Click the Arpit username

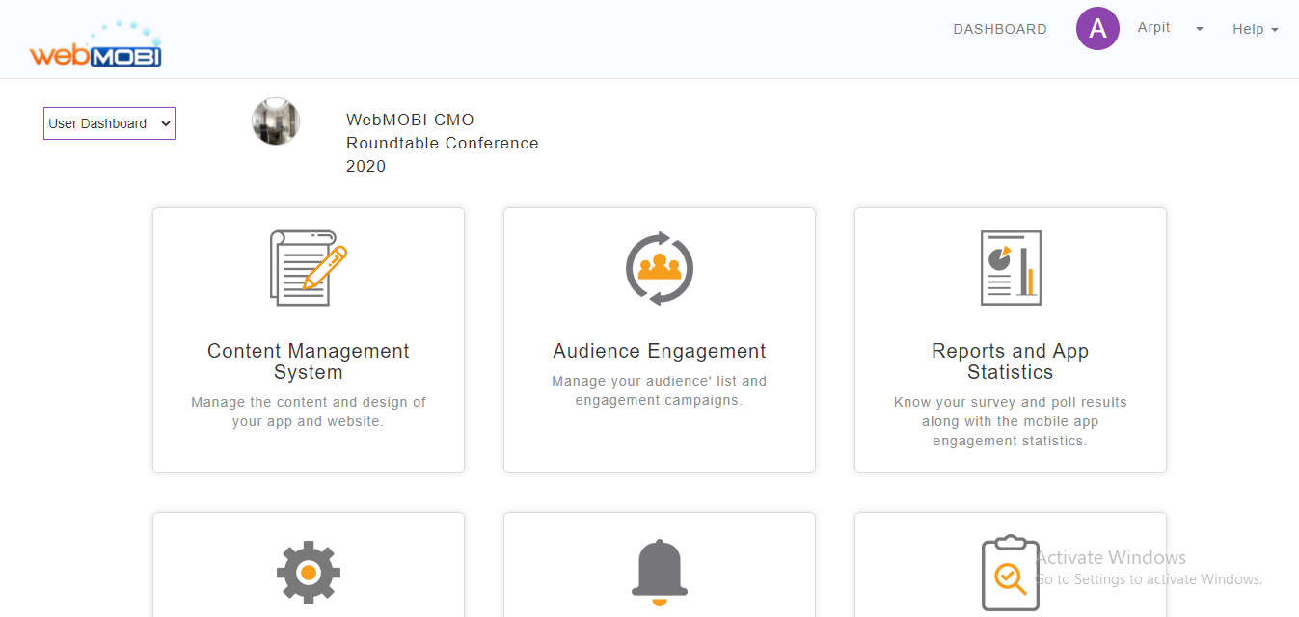tap(1153, 28)
